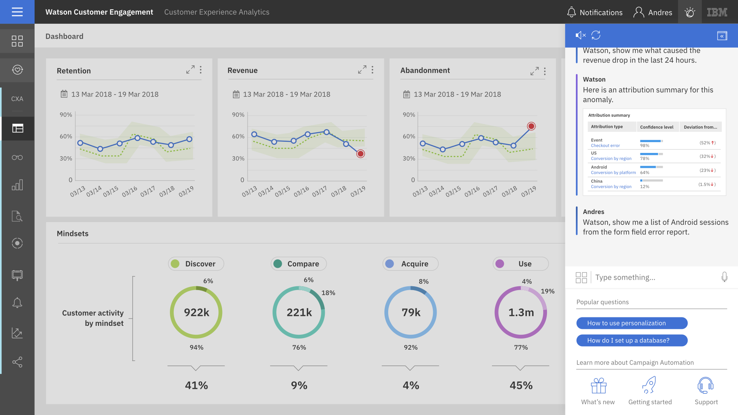
Task: Select the Compare mindset pill
Action: click(299, 264)
